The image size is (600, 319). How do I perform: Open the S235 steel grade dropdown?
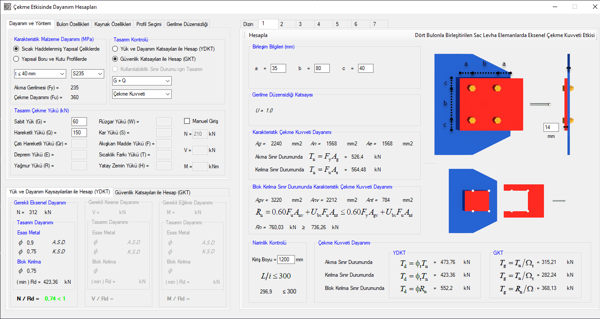[x=88, y=74]
